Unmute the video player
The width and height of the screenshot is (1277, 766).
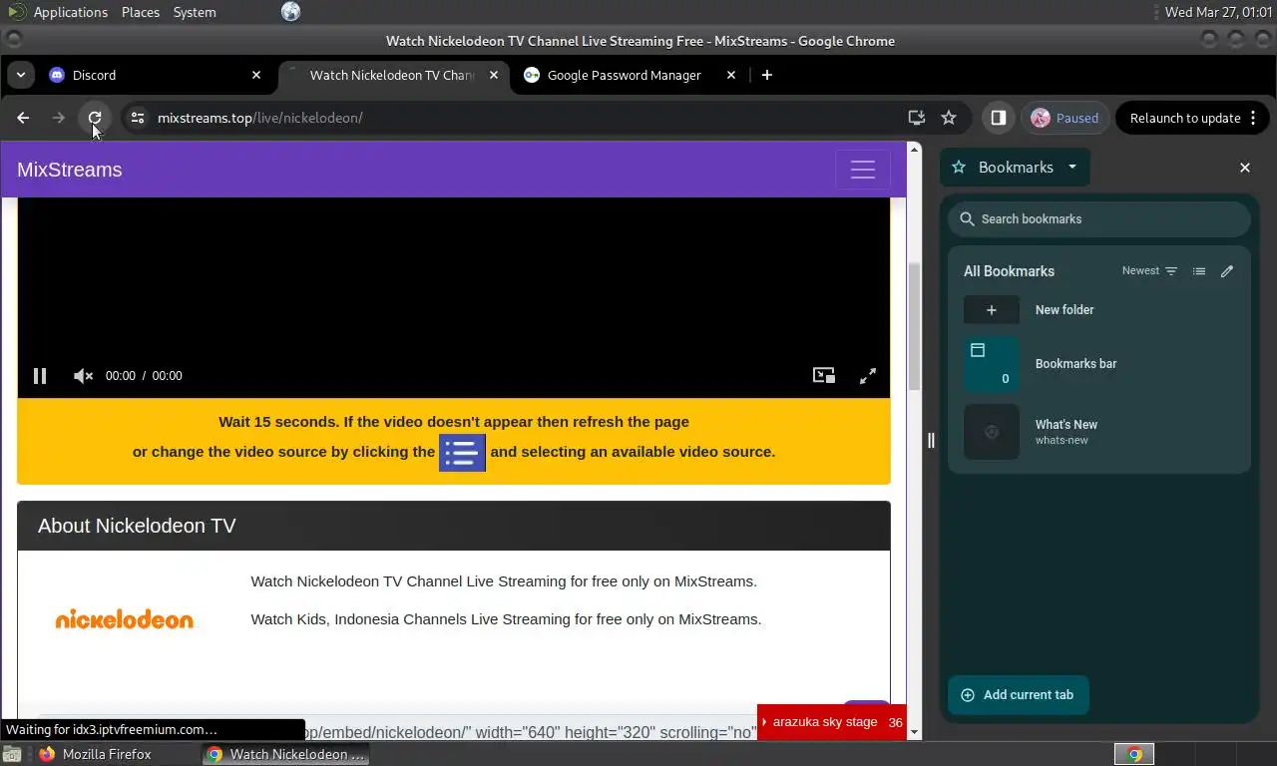(83, 376)
